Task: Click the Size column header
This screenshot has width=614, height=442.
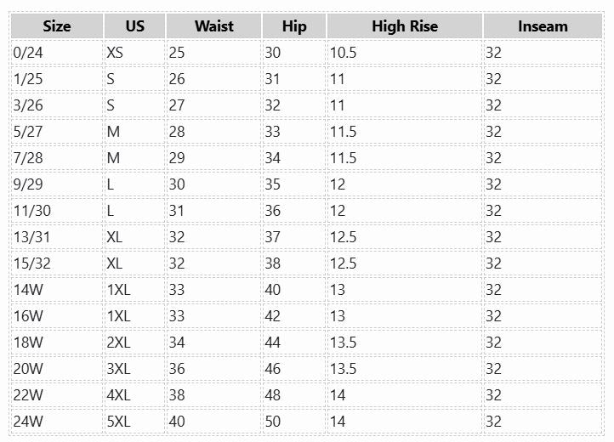Action: [57, 26]
